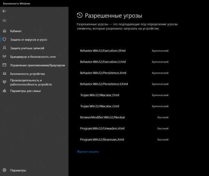The image size is (209, 176).
Task: Click the person icon for account protection
Action: click(x=4, y=48)
